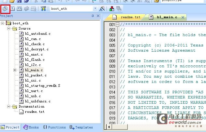Click the editor horizontal scrollbar thumb
This screenshot has height=132, width=206.
pos(119,127)
